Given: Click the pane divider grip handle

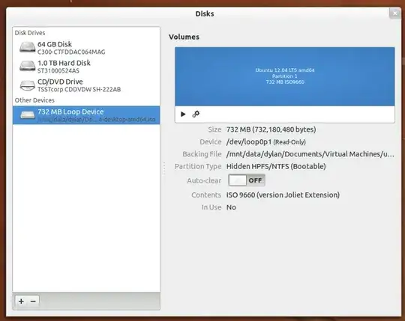Looking at the screenshot, I should [x=164, y=168].
